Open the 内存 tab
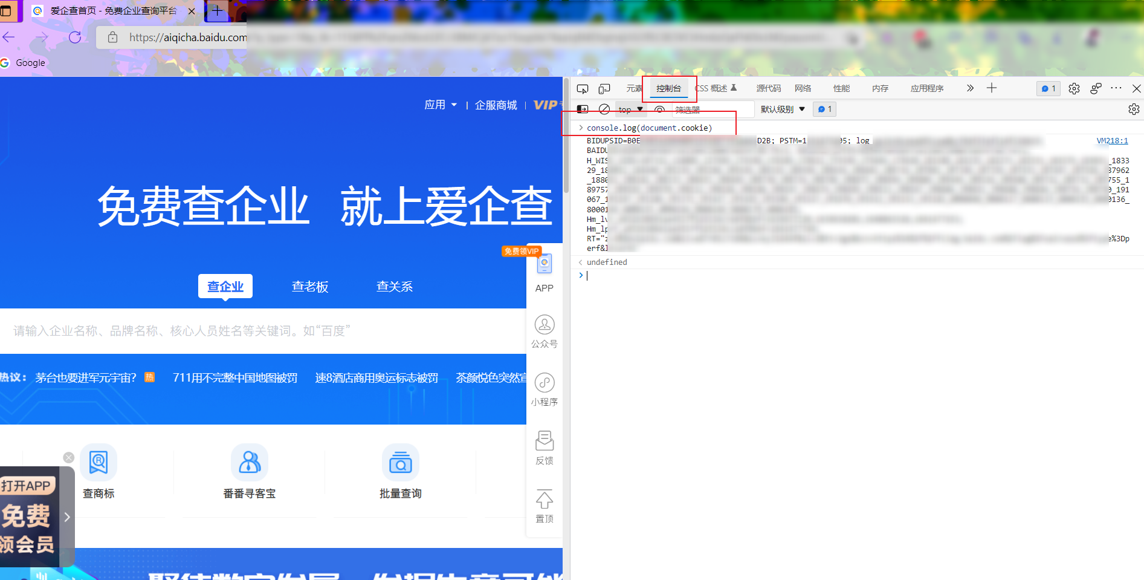The image size is (1144, 580). pos(881,88)
